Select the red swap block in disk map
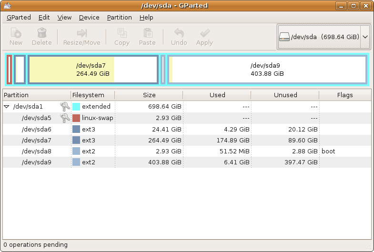 [10, 70]
